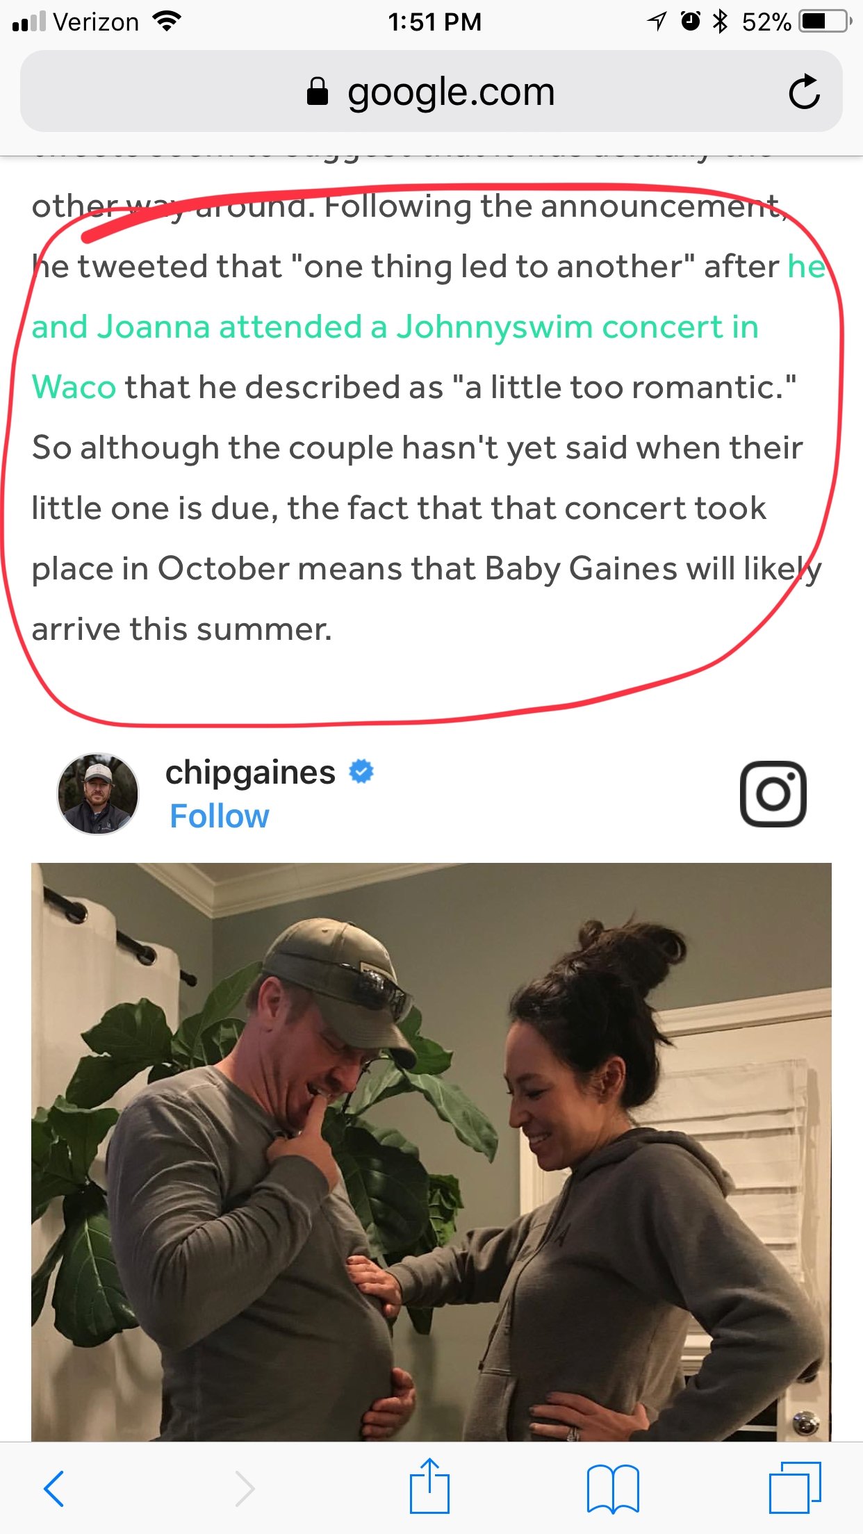Follow the chipgaines Instagram account
The image size is (863, 1534).
click(219, 816)
